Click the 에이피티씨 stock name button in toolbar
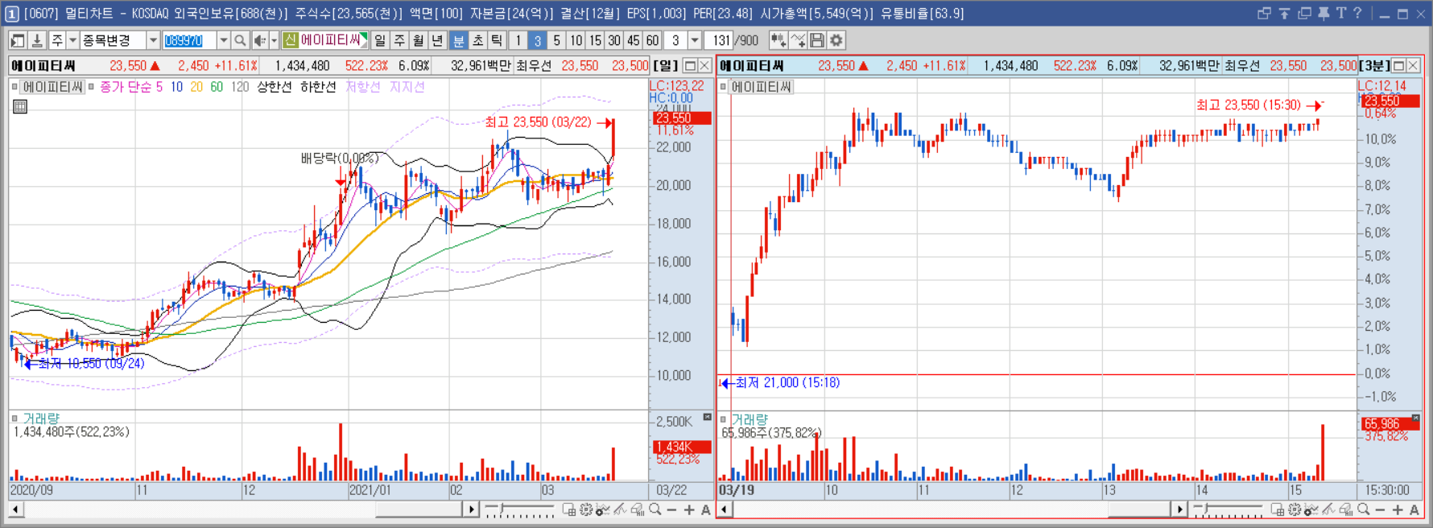Viewport: 1433px width, 528px height. pyautogui.click(x=325, y=40)
